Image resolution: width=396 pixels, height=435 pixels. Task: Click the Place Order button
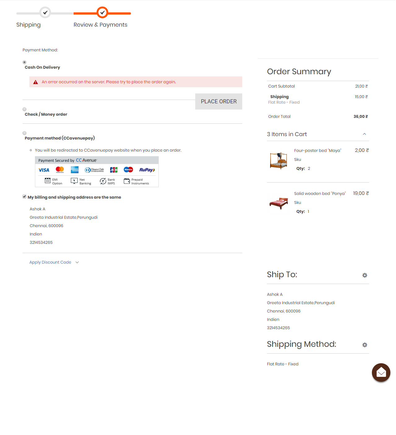click(218, 101)
